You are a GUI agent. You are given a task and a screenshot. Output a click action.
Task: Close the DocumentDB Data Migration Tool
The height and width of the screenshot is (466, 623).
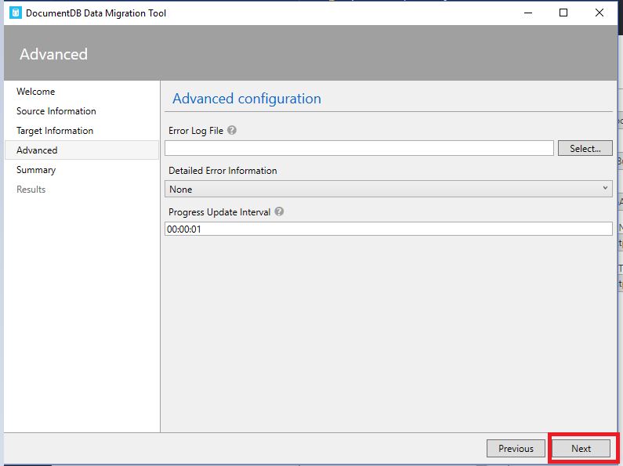pyautogui.click(x=599, y=13)
